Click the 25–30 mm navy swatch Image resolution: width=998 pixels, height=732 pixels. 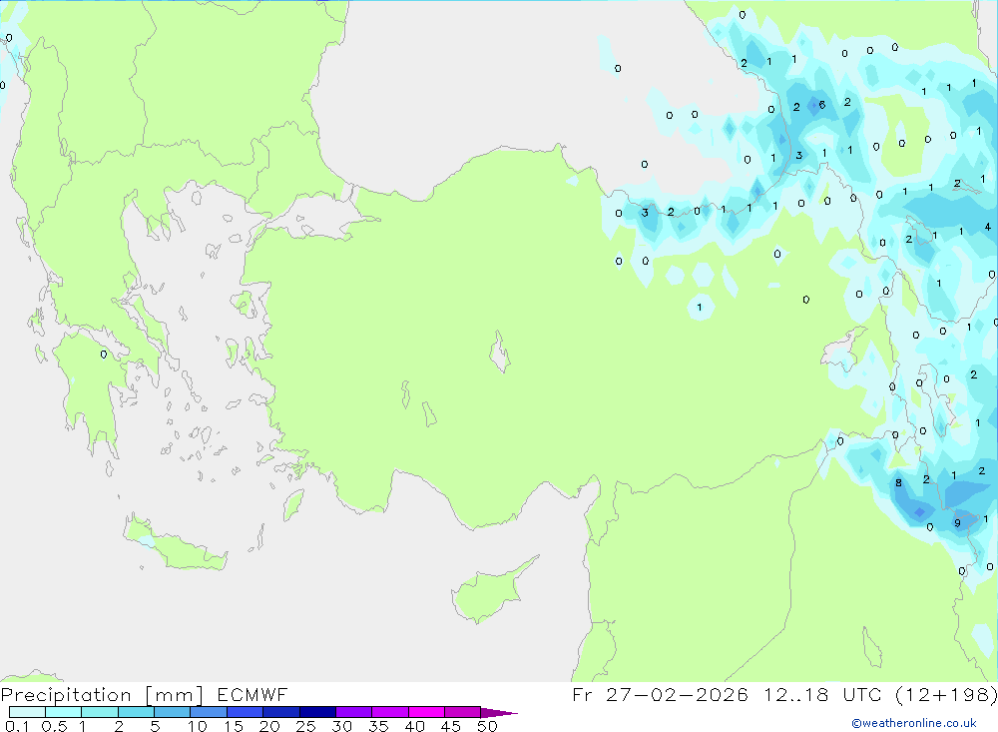click(317, 712)
